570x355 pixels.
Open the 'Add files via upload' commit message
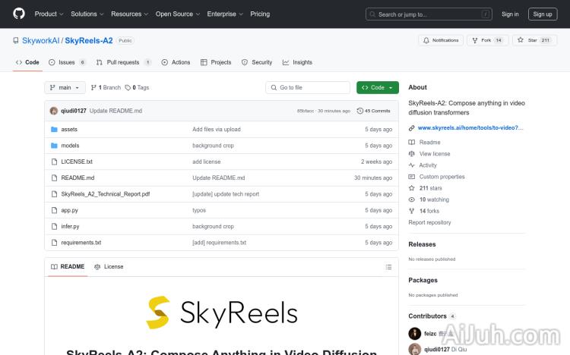coord(217,129)
